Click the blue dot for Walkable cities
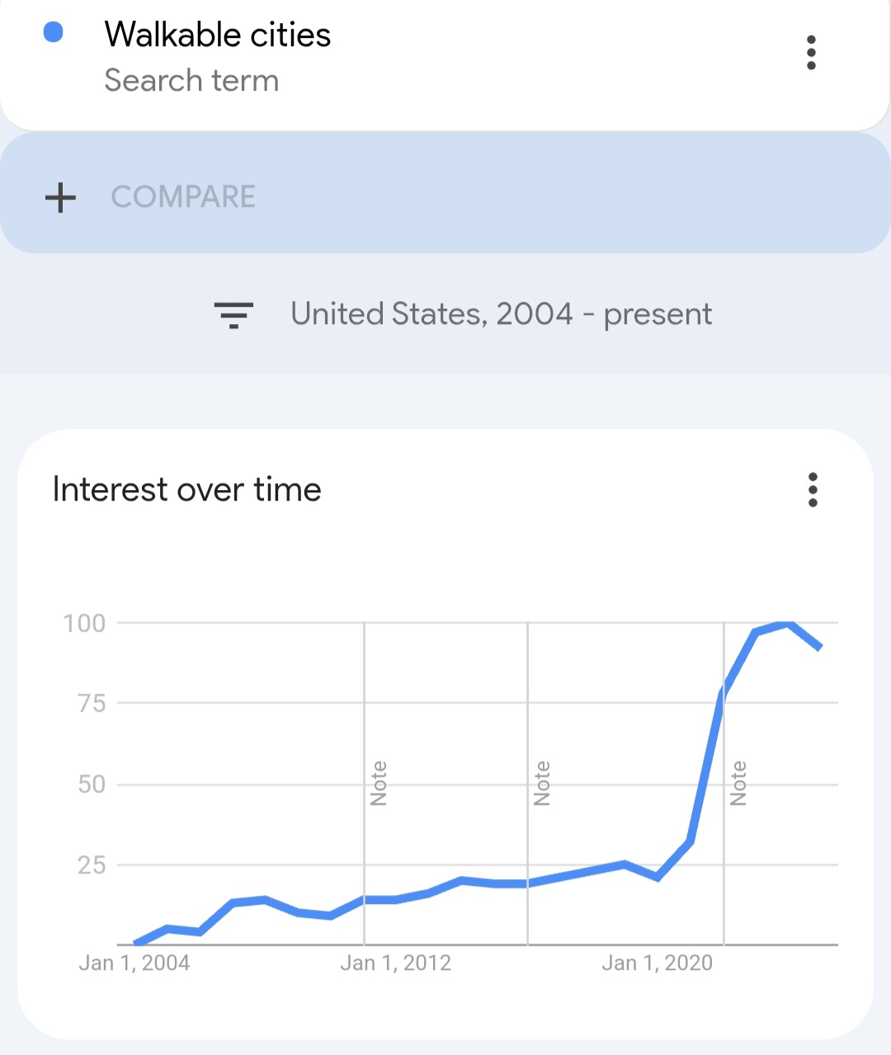The image size is (891, 1055). coord(53,32)
